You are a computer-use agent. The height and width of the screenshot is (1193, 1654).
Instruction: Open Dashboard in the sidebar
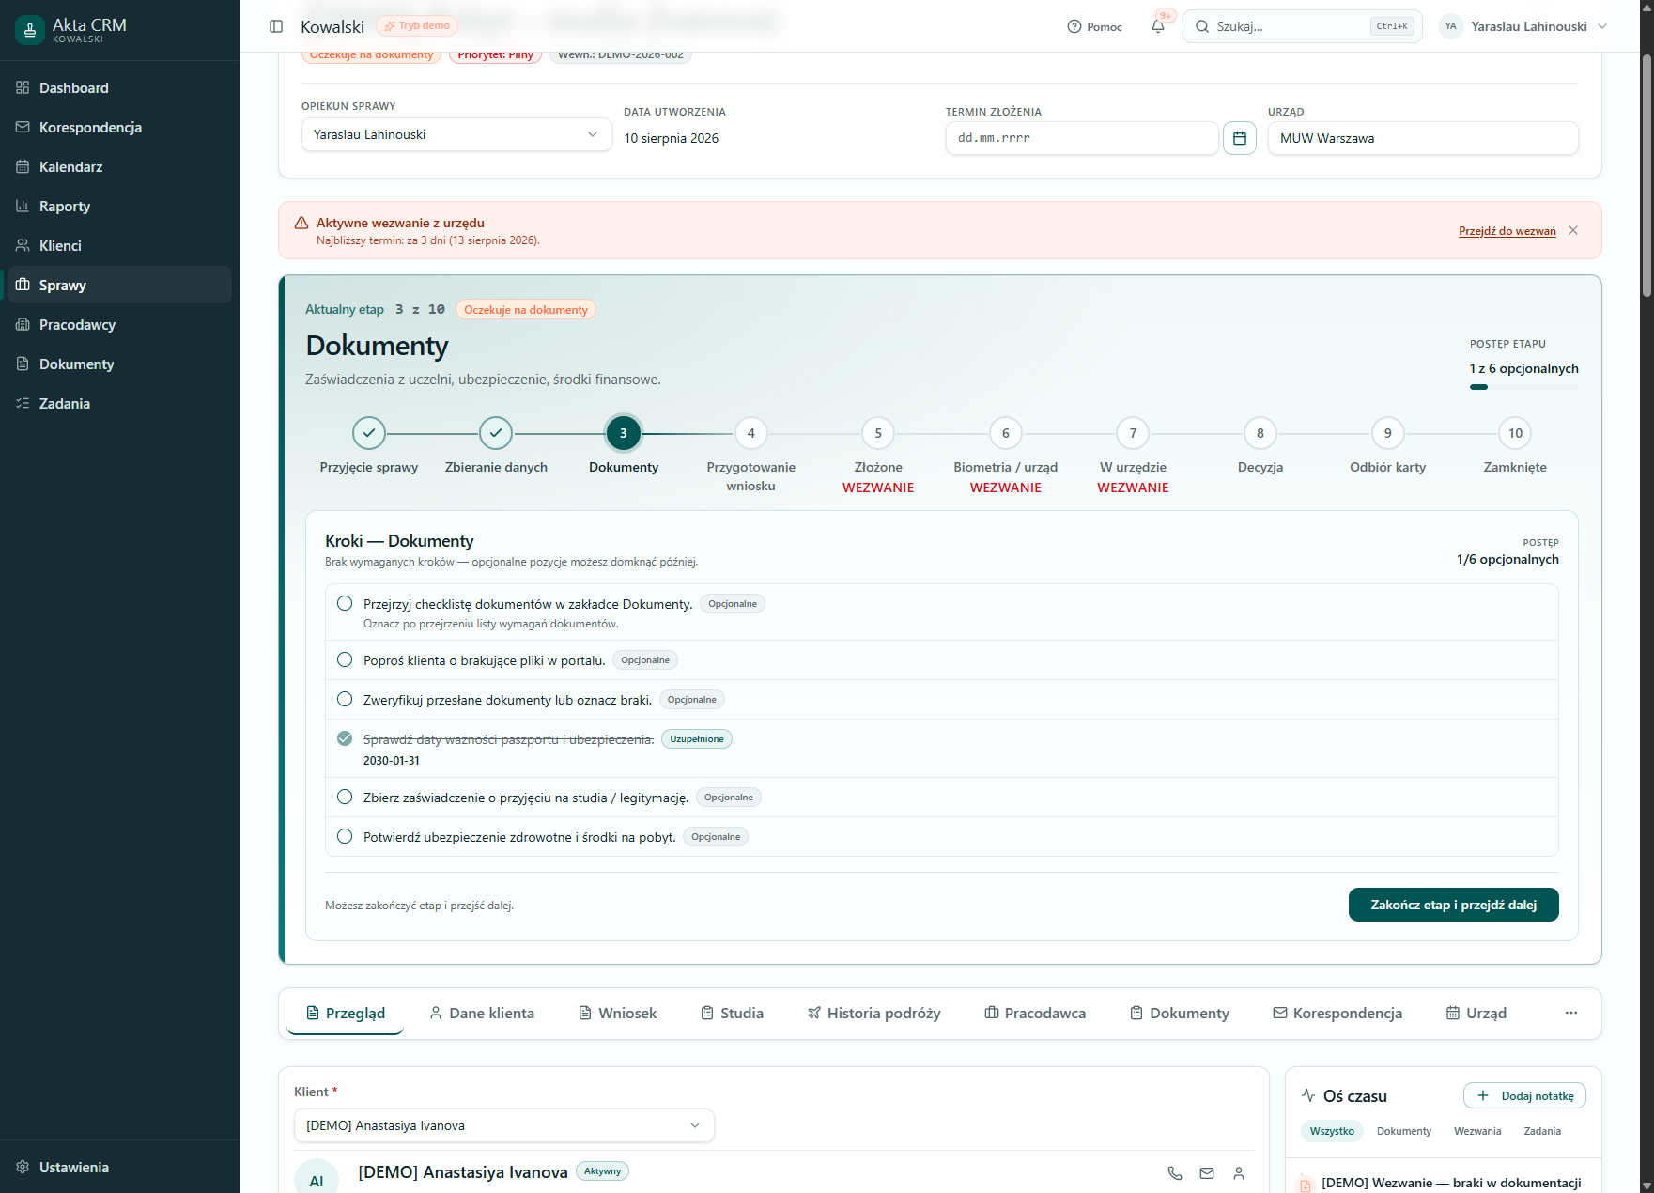pyautogui.click(x=119, y=87)
